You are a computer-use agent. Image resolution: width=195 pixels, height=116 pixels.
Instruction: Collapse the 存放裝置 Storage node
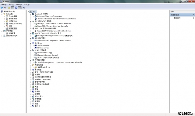click(x=2, y=31)
